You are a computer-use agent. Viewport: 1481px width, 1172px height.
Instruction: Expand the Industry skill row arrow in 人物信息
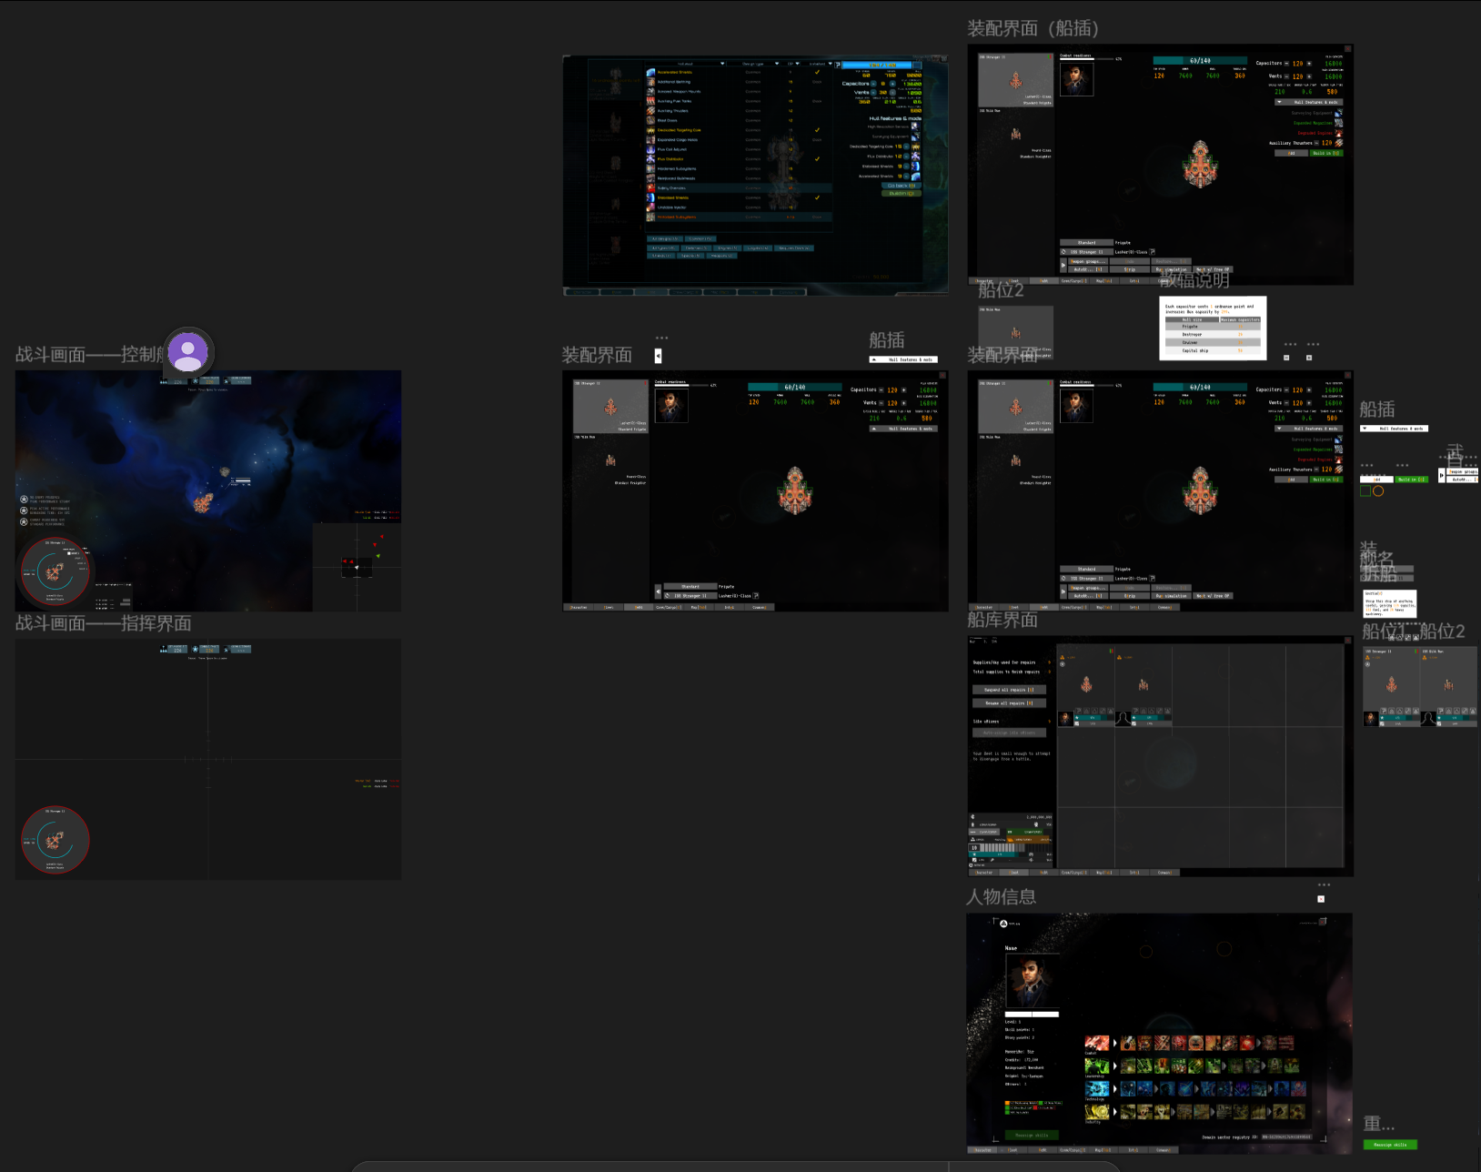click(x=1115, y=1112)
